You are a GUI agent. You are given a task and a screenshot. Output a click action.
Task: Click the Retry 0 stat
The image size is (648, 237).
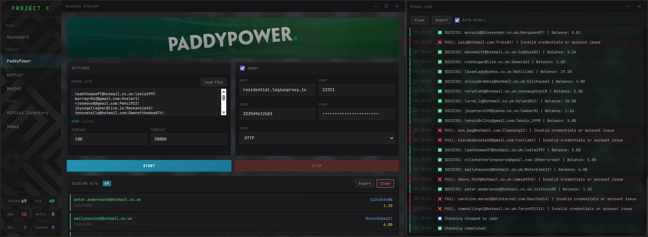[45, 214]
